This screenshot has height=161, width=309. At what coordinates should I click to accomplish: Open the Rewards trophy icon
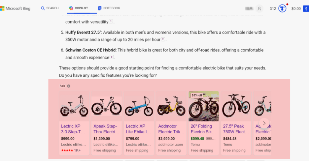click(x=282, y=9)
